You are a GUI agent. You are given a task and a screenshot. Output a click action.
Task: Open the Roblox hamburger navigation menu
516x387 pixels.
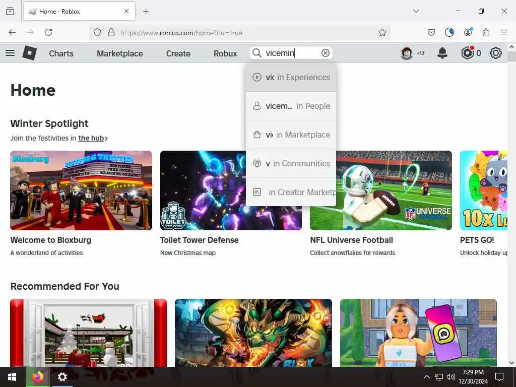(x=10, y=53)
